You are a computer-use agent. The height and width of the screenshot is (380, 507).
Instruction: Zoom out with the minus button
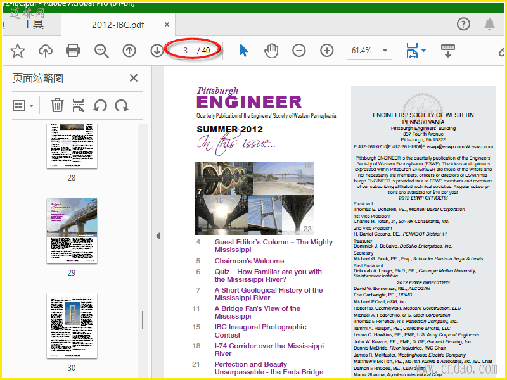[298, 51]
